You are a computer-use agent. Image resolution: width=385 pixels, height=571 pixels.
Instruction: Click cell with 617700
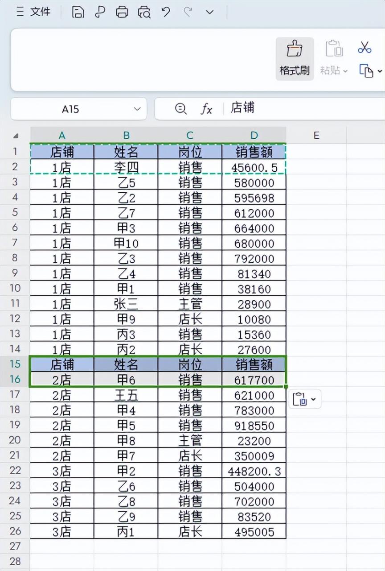point(254,380)
